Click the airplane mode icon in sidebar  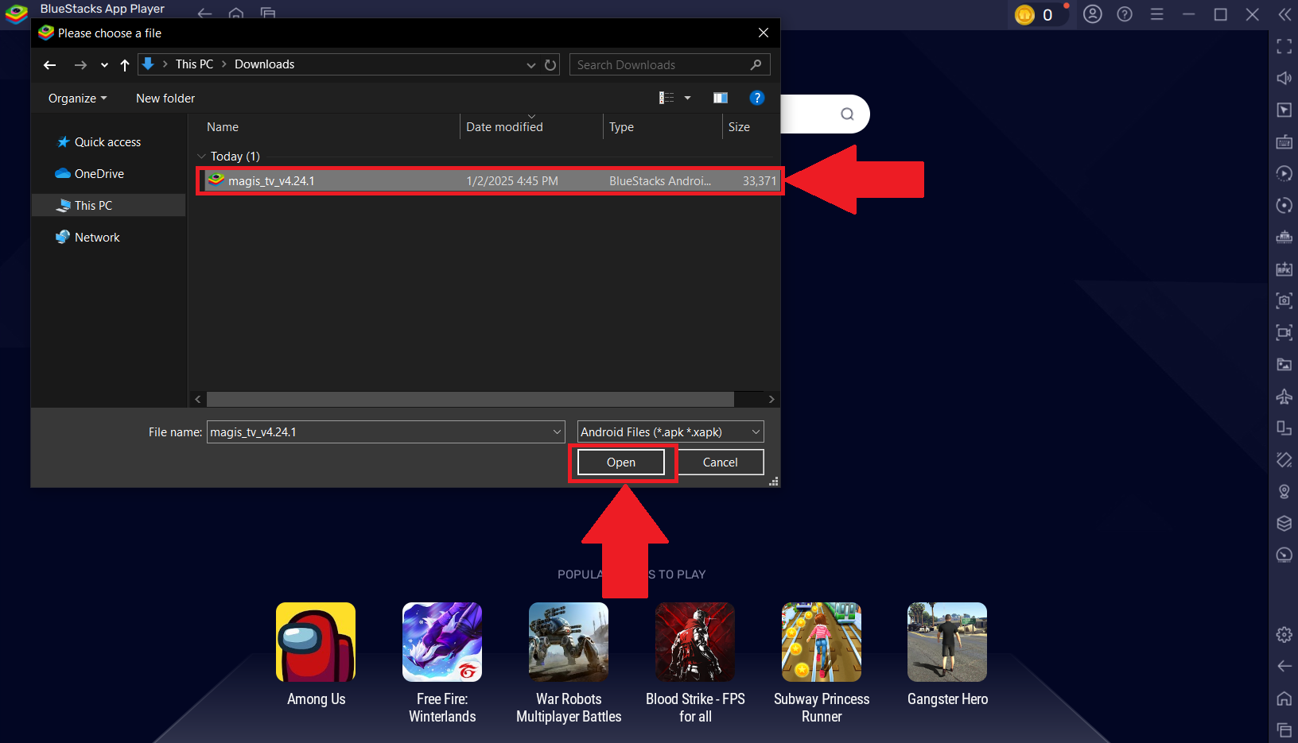click(1284, 397)
